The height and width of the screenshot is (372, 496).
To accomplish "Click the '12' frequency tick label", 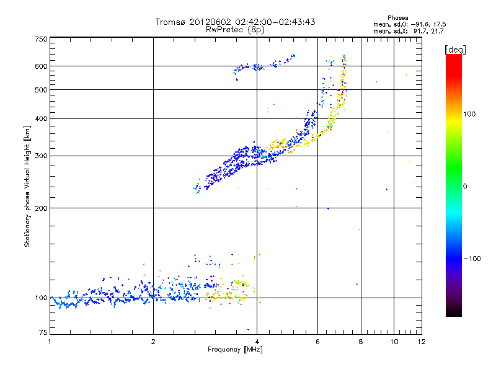I will (x=422, y=342).
